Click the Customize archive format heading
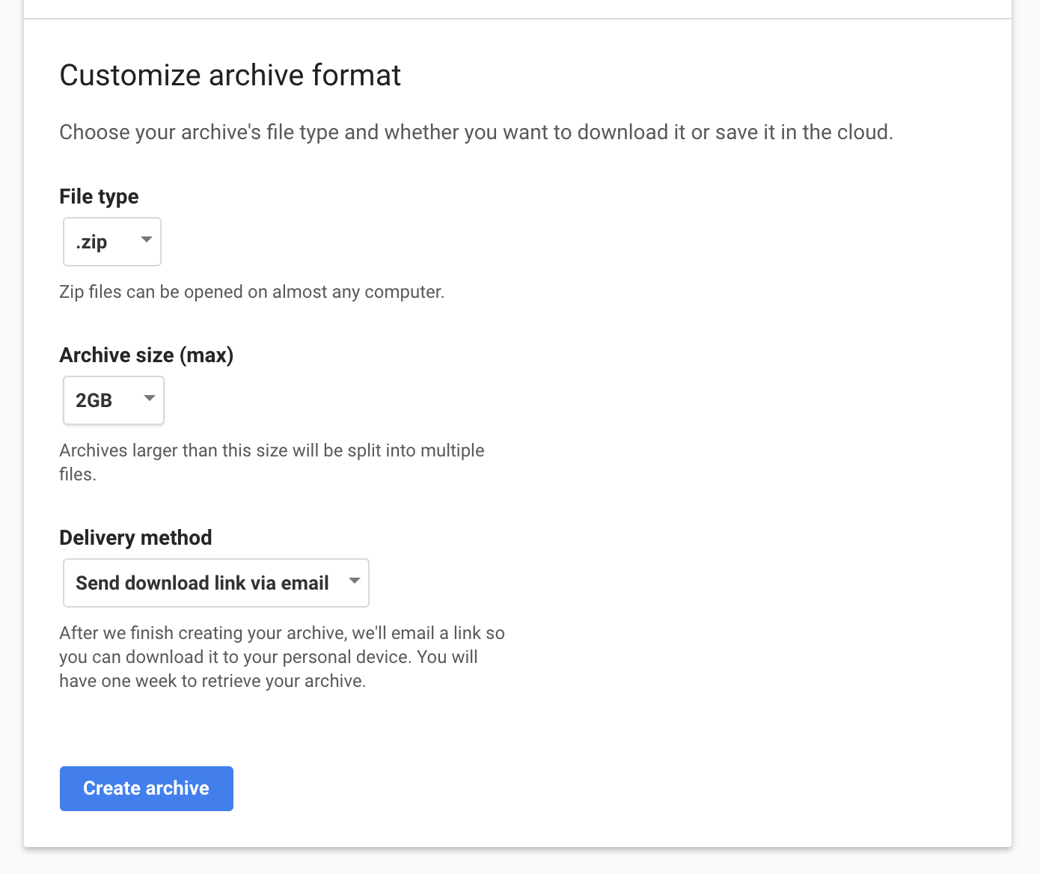Screen dimensions: 1040x874 [230, 76]
